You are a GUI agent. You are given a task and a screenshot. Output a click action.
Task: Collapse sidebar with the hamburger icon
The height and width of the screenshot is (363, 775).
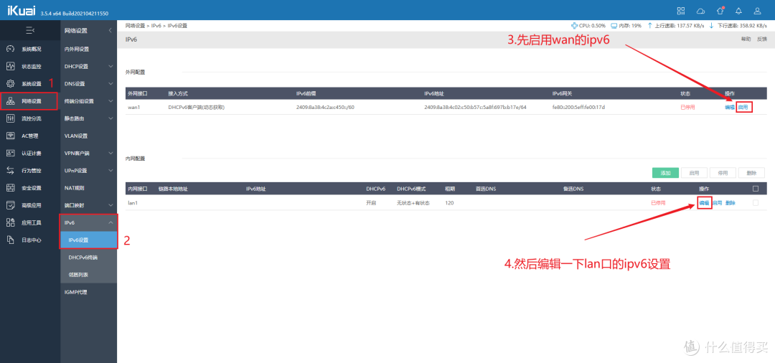click(29, 31)
